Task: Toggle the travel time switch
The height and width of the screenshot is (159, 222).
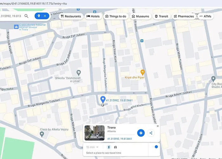Action: [x=155, y=147]
